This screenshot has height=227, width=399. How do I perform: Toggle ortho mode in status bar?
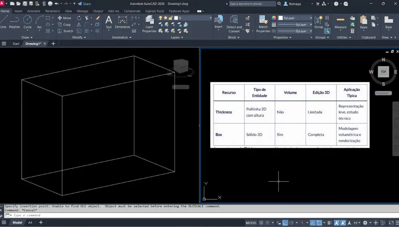(x=285, y=223)
